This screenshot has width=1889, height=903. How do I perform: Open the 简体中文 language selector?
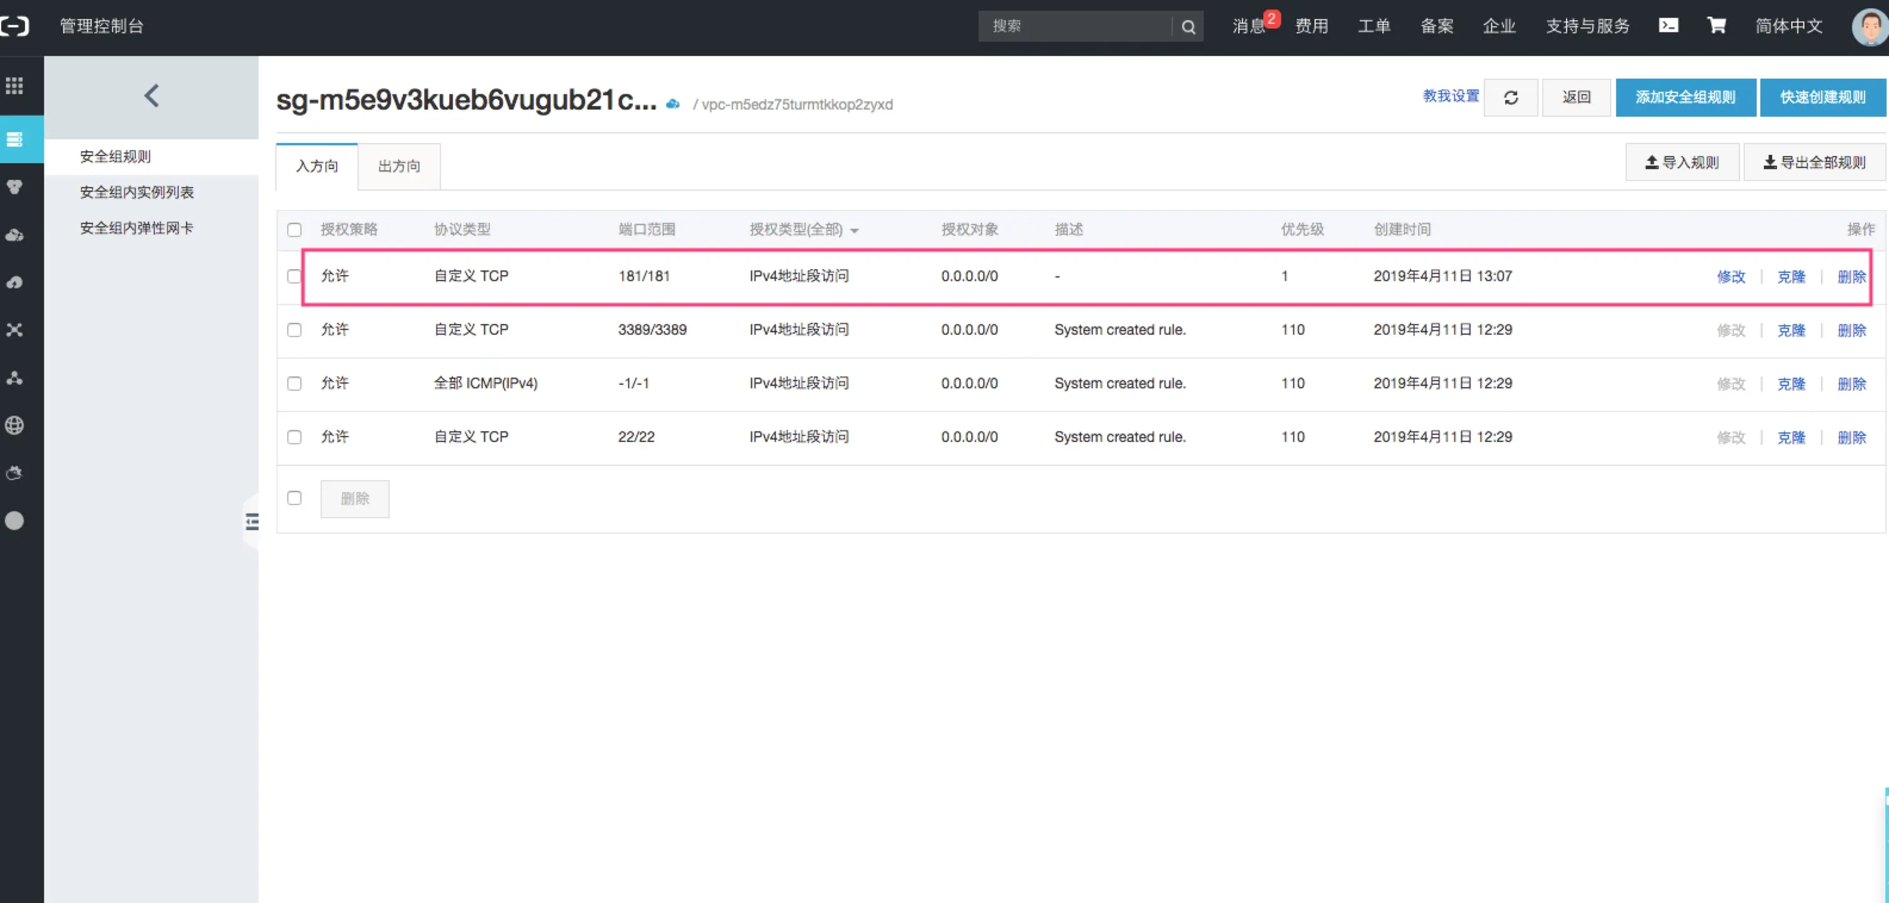click(1788, 26)
